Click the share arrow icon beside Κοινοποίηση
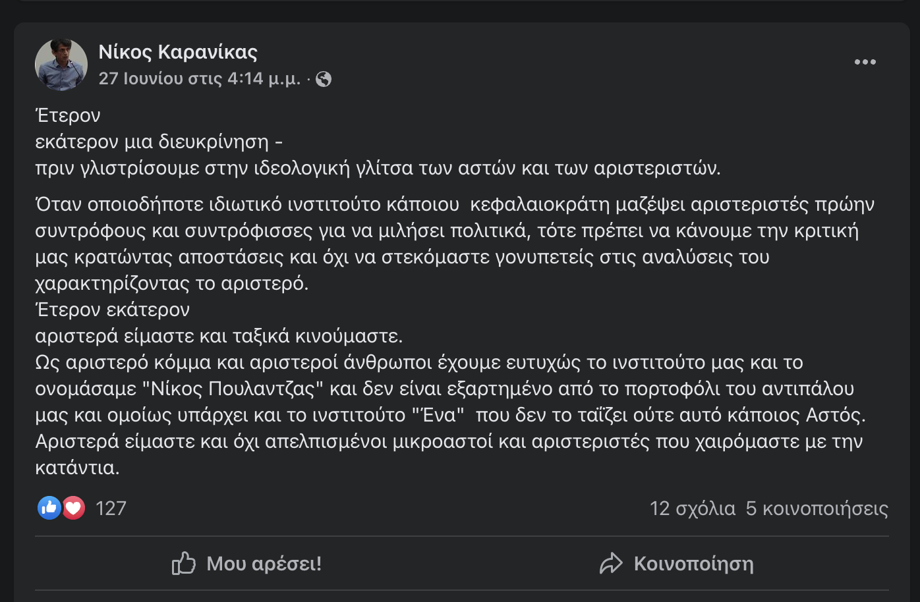 [x=611, y=564]
